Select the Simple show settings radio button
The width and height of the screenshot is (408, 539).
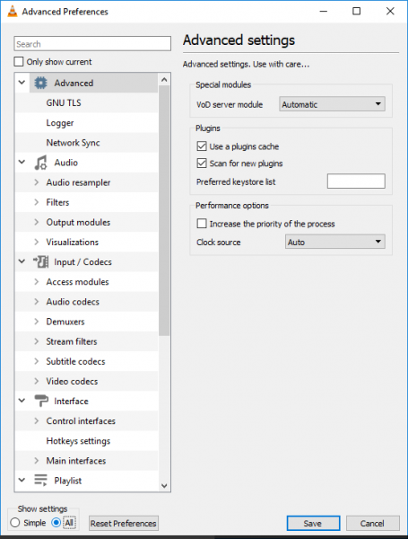(15, 523)
